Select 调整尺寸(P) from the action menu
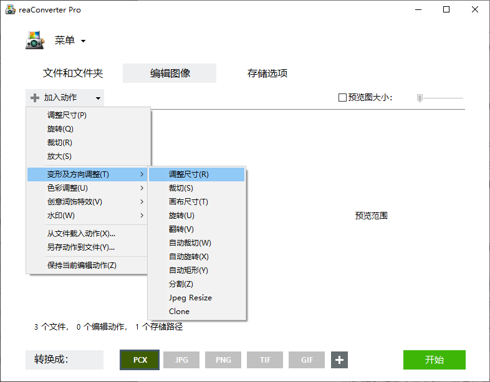Screen dimensions: 490x382 tap(89, 115)
